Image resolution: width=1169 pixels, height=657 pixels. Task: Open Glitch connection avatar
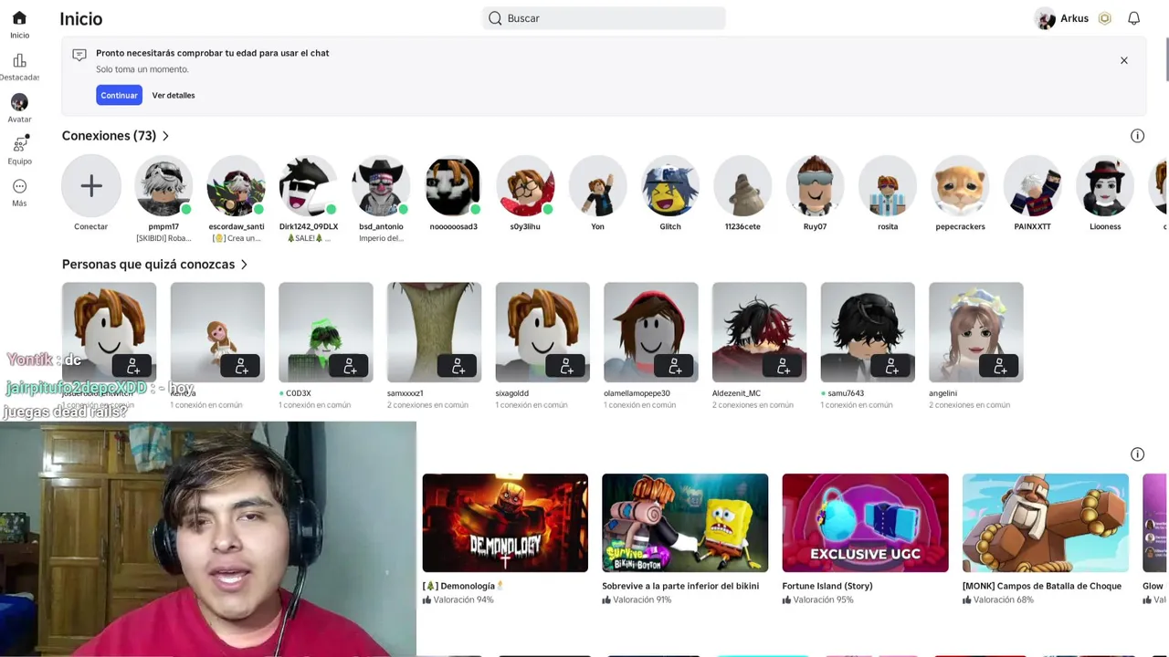coord(670,186)
